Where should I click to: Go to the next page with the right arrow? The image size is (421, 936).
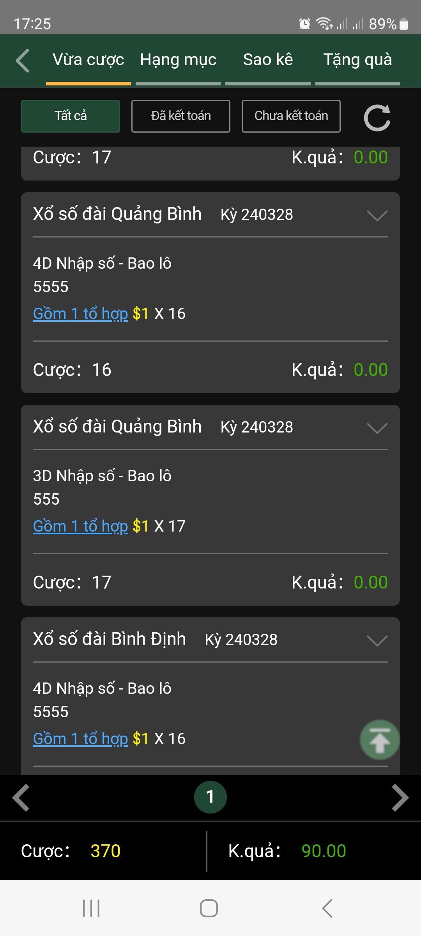click(400, 798)
